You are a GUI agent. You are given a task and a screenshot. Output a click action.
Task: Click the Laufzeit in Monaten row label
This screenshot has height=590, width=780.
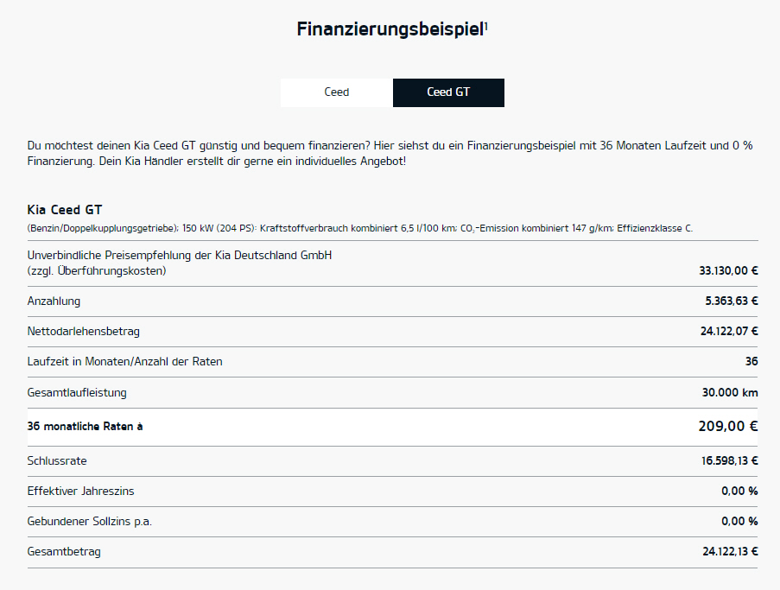[124, 362]
